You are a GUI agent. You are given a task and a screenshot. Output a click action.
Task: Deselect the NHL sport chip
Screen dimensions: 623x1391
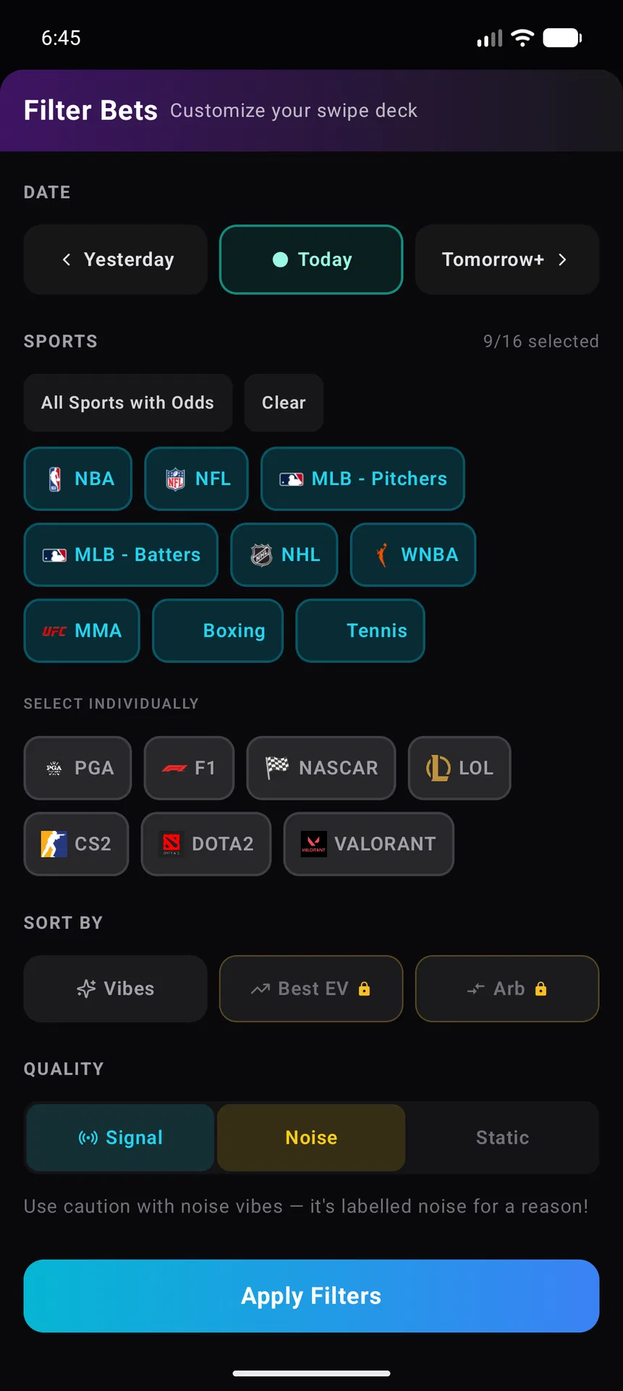tap(284, 555)
